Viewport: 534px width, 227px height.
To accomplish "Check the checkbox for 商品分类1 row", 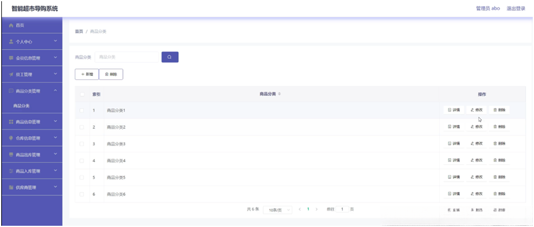I will point(82,110).
